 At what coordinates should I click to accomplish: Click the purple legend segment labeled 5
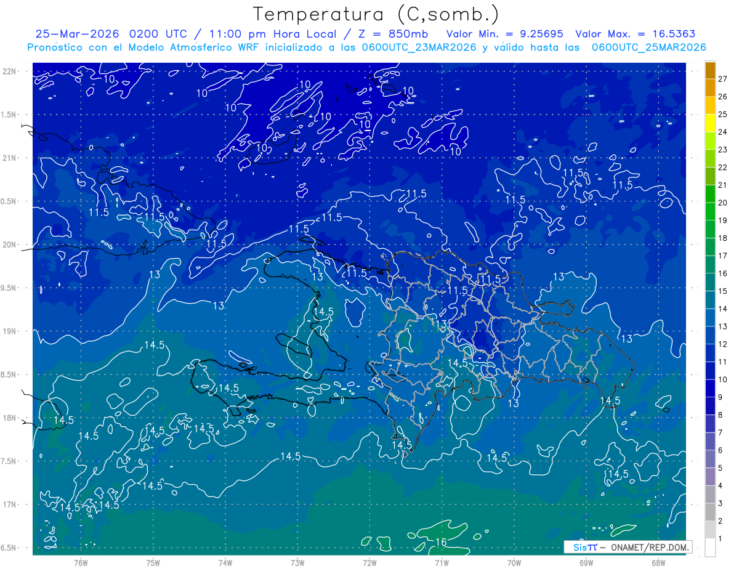coord(710,477)
